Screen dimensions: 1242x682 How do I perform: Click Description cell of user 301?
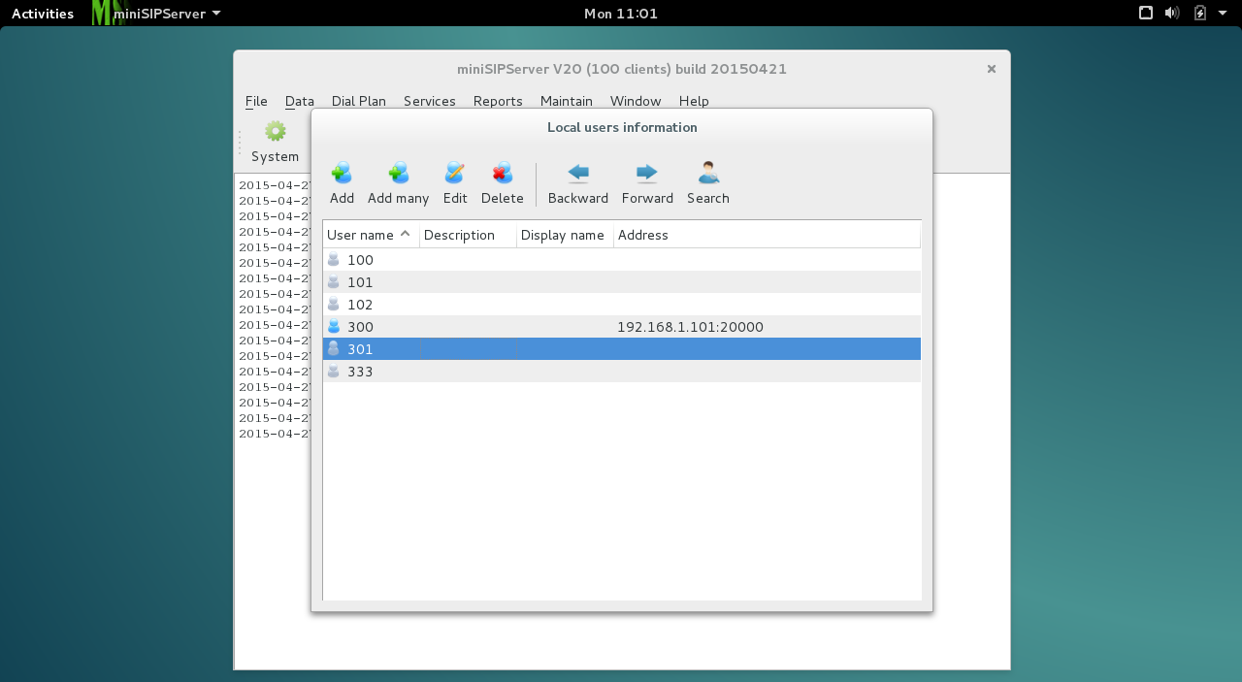(x=469, y=349)
